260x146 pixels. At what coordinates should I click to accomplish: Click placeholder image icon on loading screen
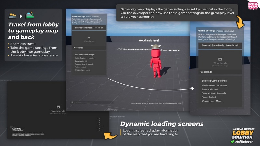(x=58, y=107)
